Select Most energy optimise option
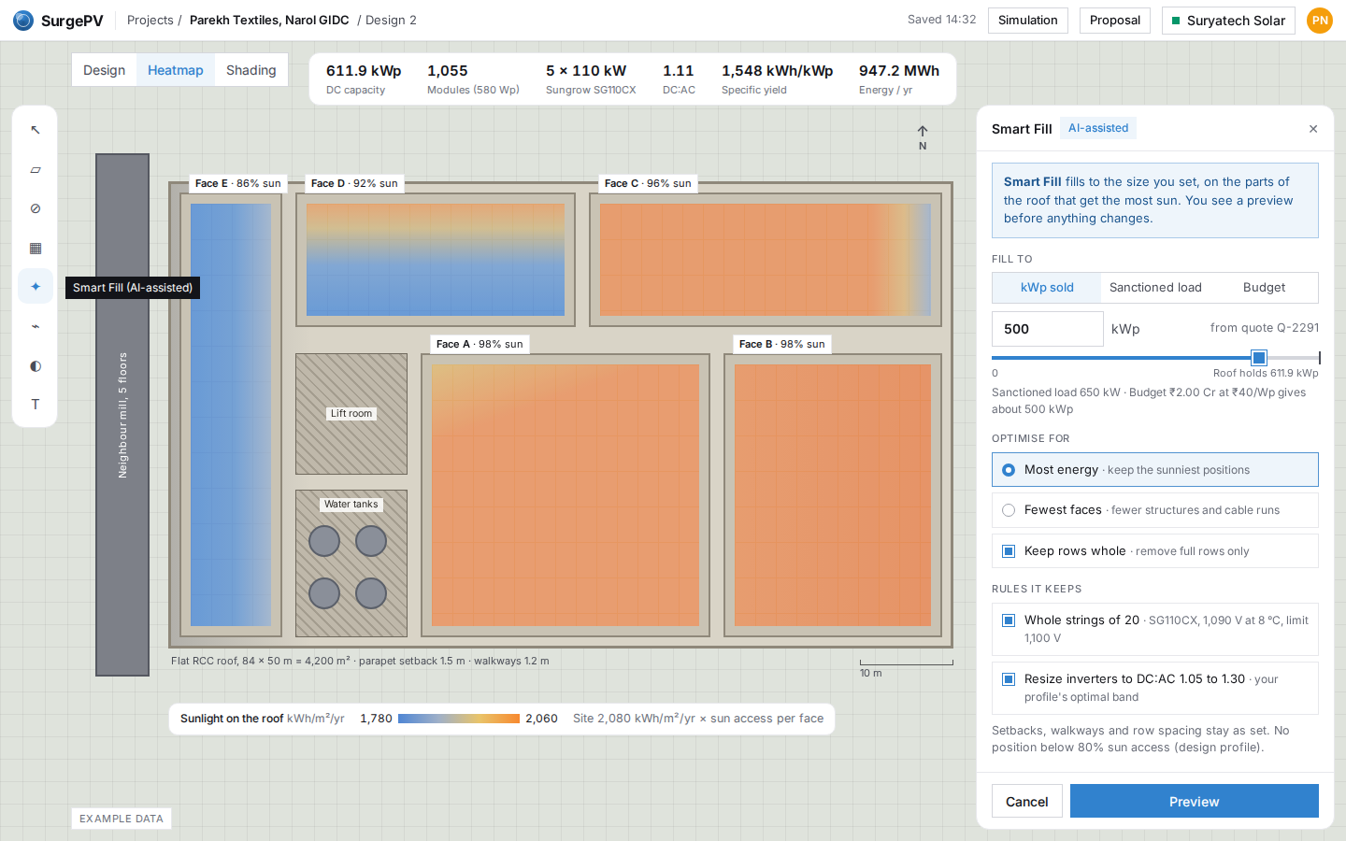Viewport: 1346px width, 841px height. click(1155, 470)
